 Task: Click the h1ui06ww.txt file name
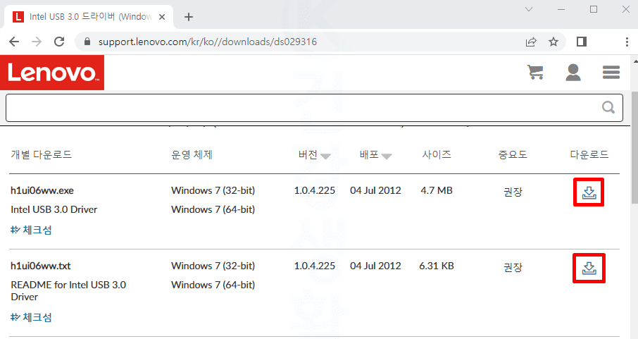pos(41,266)
